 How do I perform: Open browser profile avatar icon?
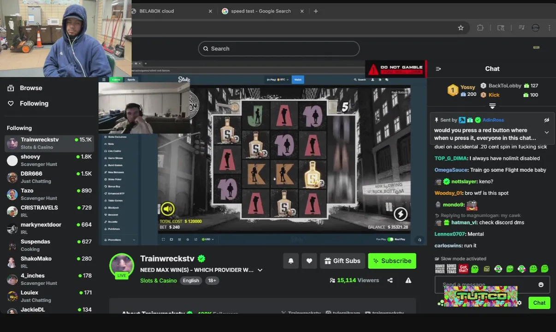click(535, 28)
